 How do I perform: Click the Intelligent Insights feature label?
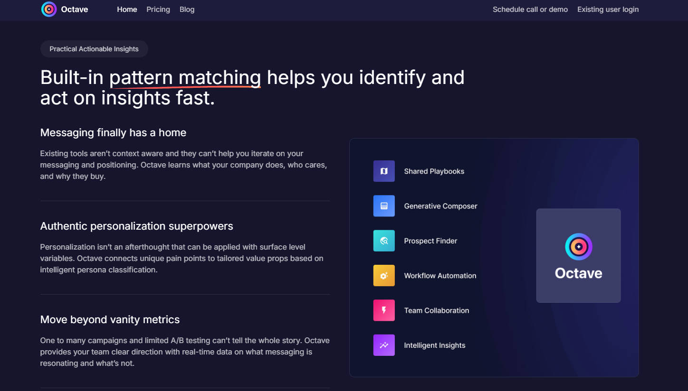point(434,345)
